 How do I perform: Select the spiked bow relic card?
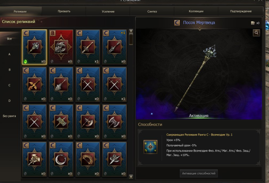(x=88, y=159)
